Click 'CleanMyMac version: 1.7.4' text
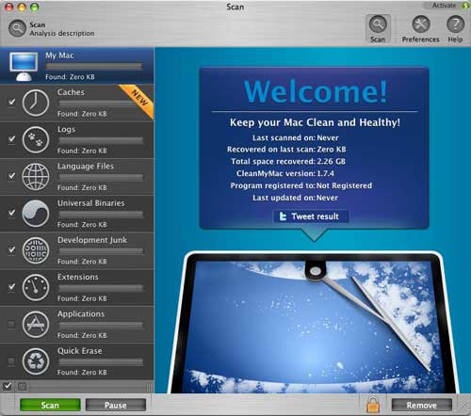Screen dimensions: 471x416 pos(285,173)
